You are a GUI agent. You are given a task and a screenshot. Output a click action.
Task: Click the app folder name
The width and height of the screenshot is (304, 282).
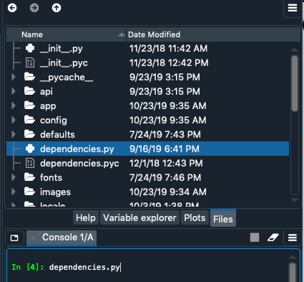(x=48, y=106)
